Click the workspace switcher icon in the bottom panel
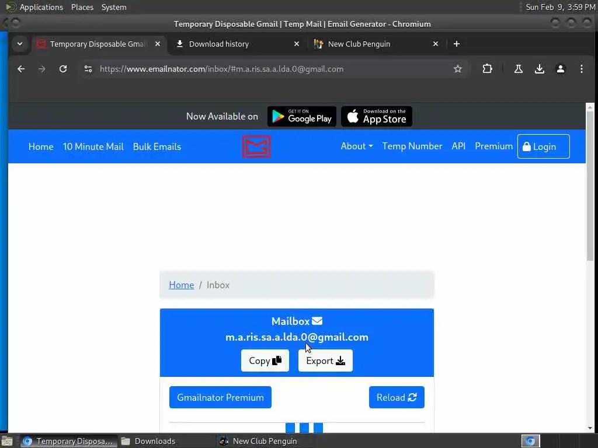Screen dimensions: 598x448 click(x=530, y=441)
